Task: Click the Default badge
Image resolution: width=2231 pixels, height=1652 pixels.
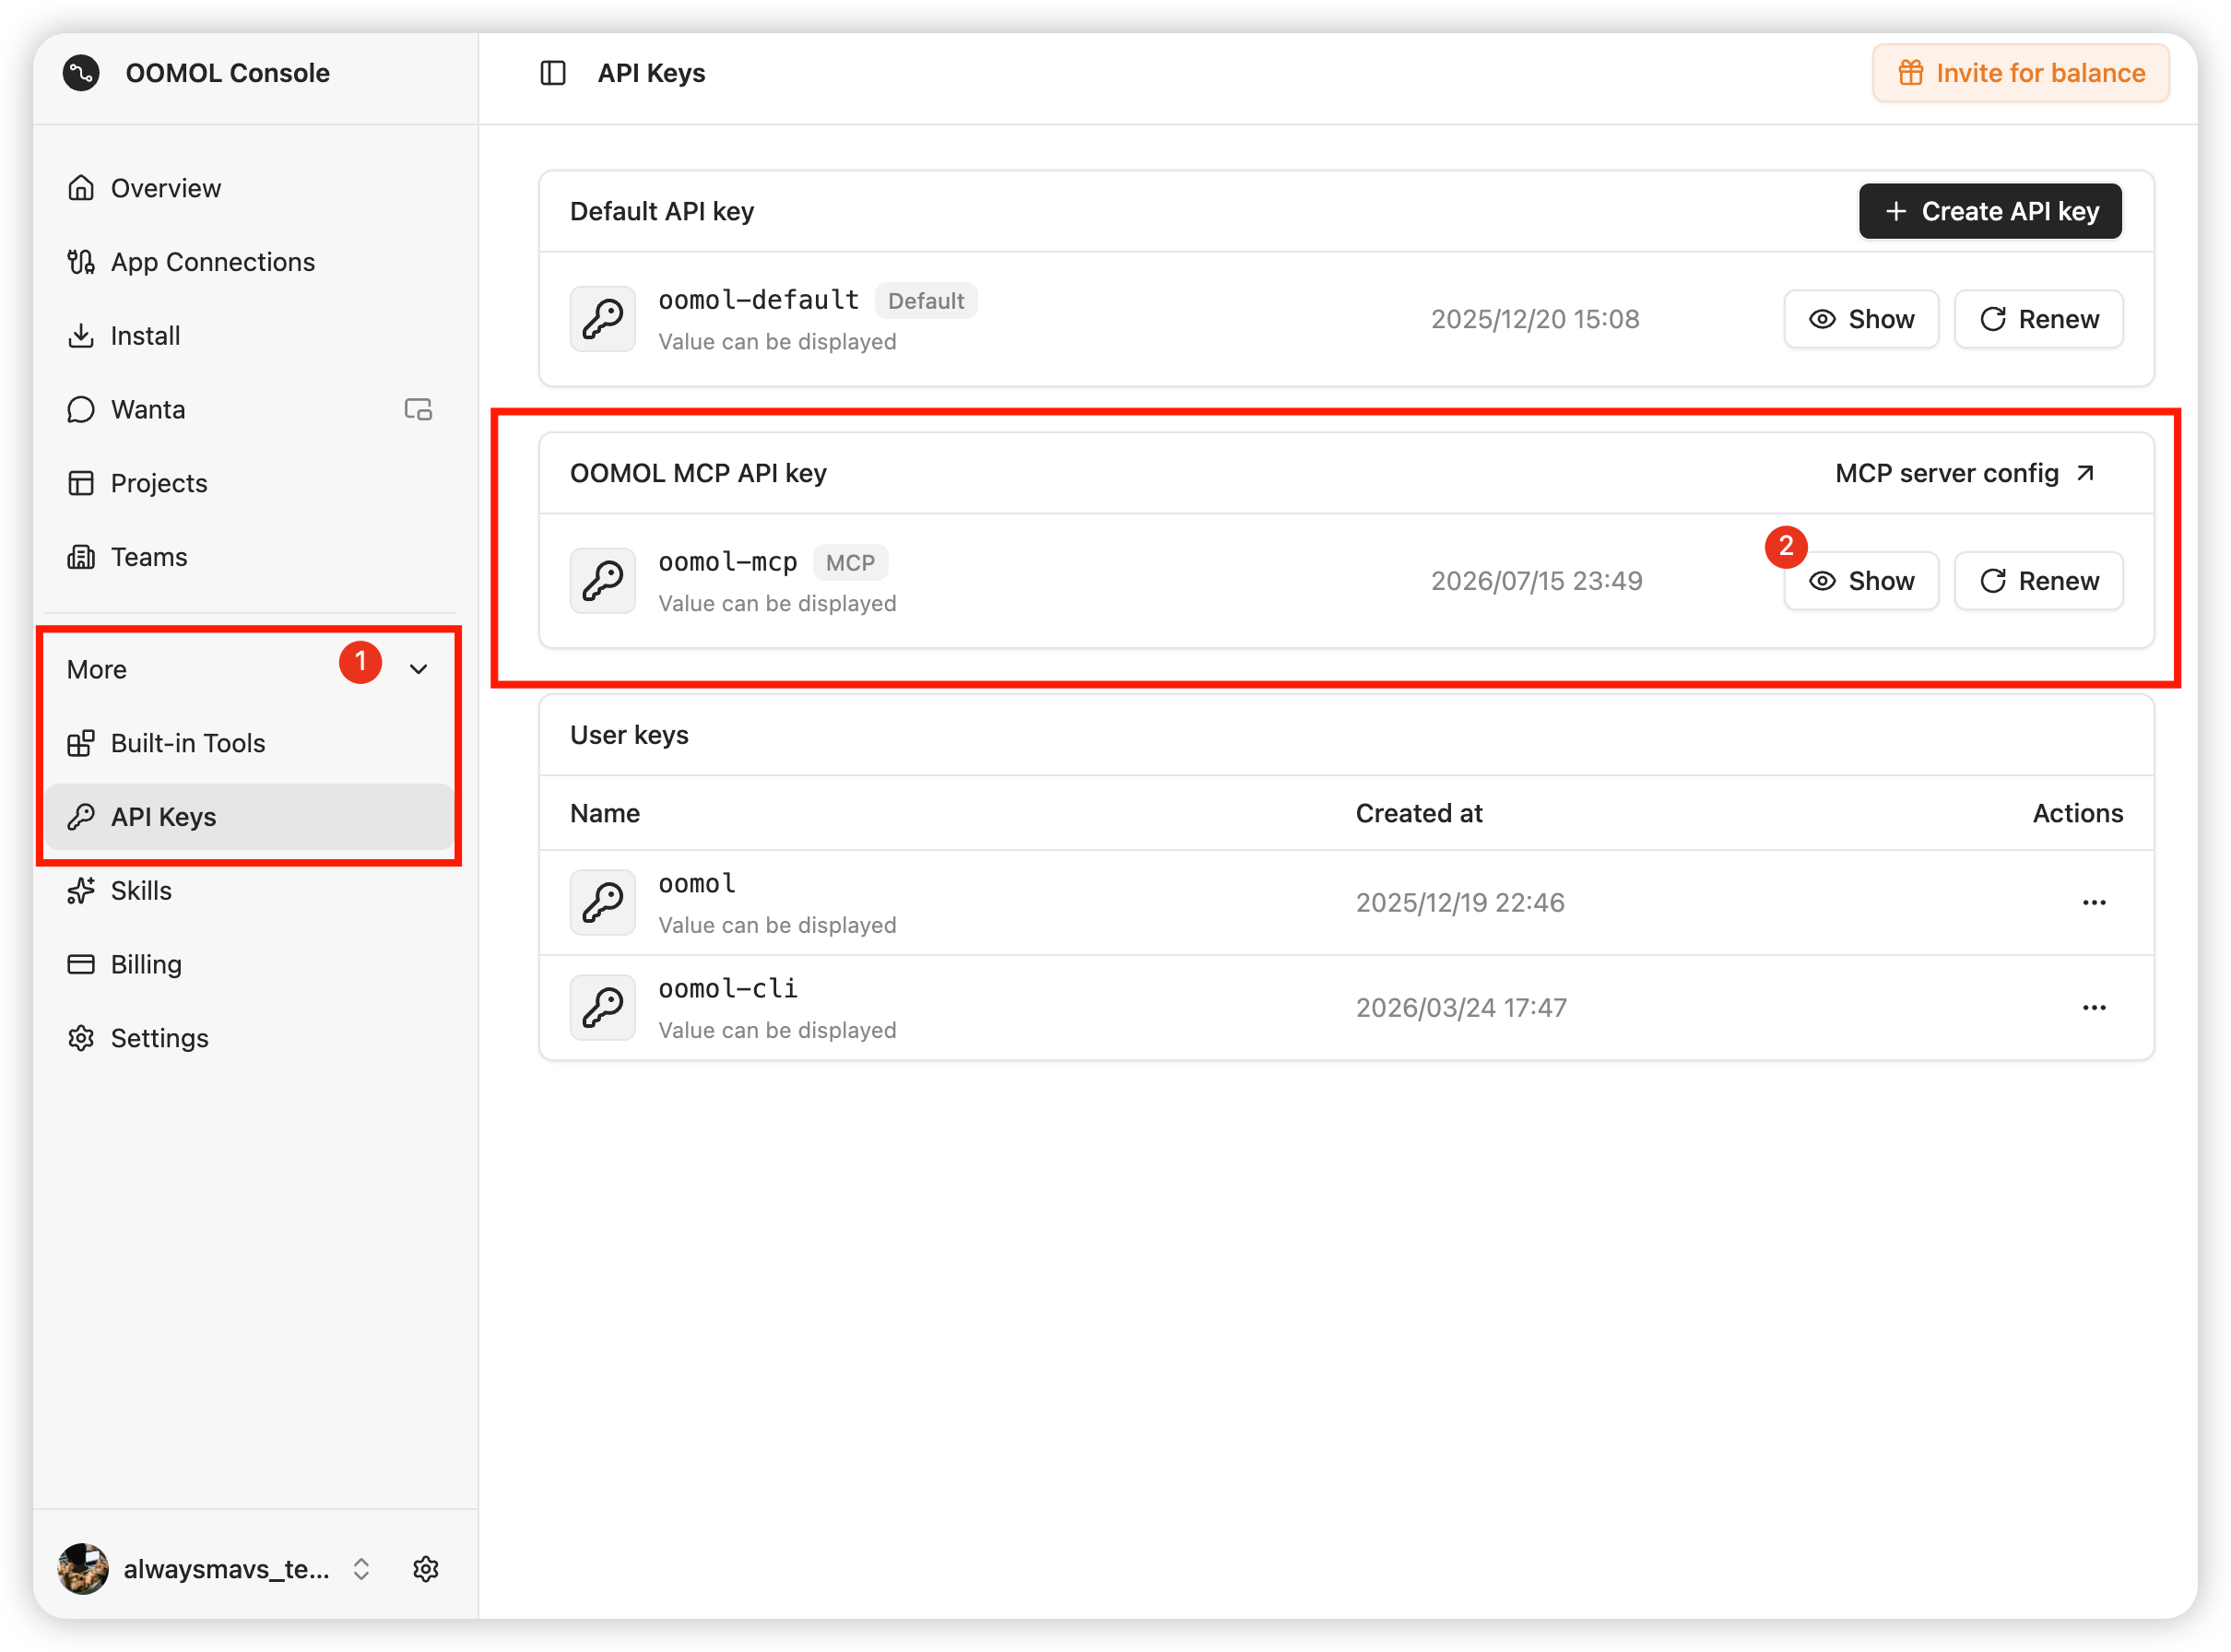Action: pyautogui.click(x=927, y=301)
